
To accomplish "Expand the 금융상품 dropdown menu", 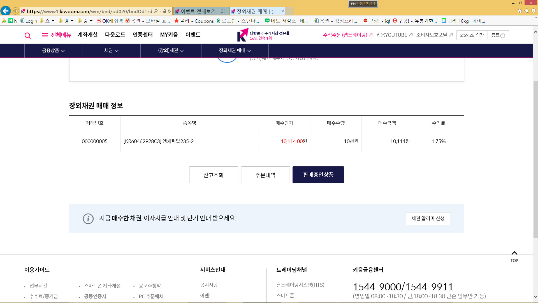I will pos(53,50).
